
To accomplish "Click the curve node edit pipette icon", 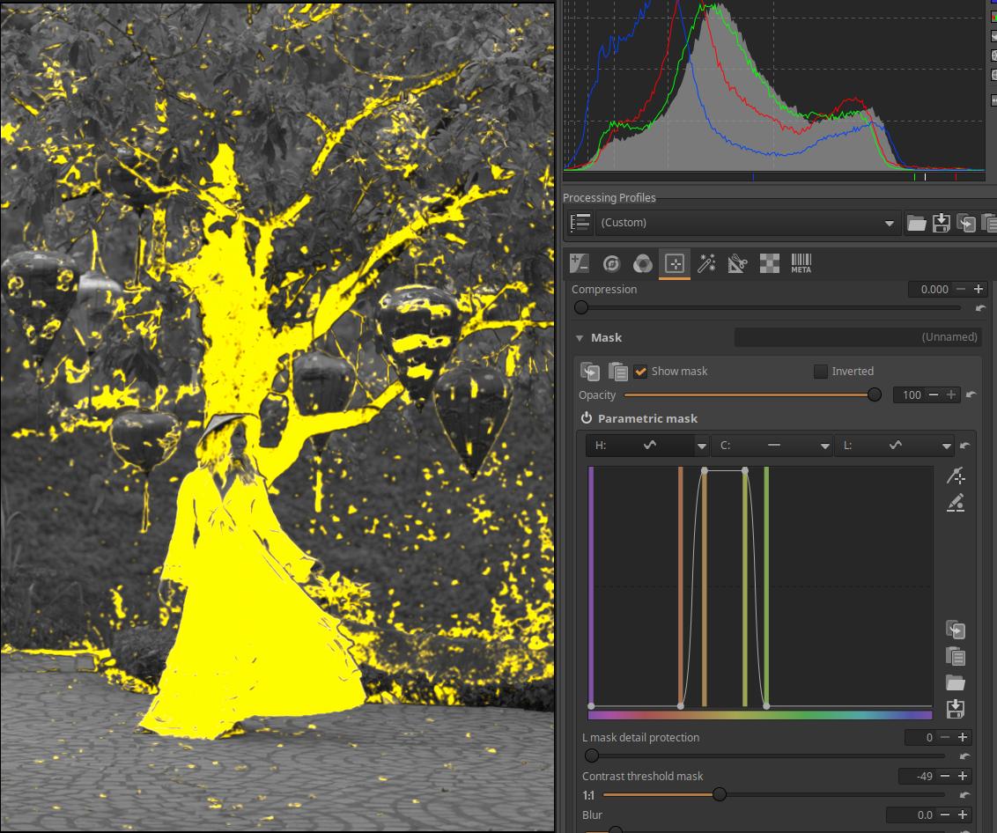I will (956, 476).
